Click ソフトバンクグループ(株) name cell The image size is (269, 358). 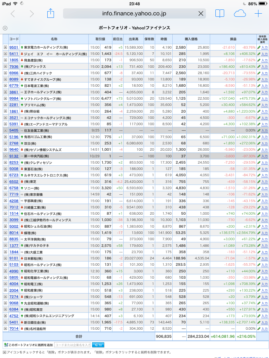click(54, 99)
